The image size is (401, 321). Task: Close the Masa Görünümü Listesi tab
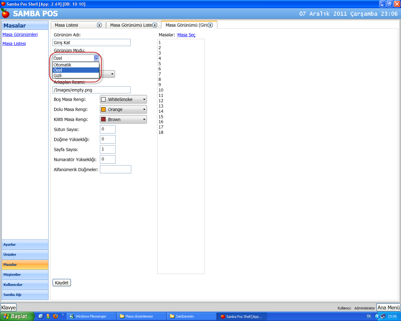coord(155,25)
